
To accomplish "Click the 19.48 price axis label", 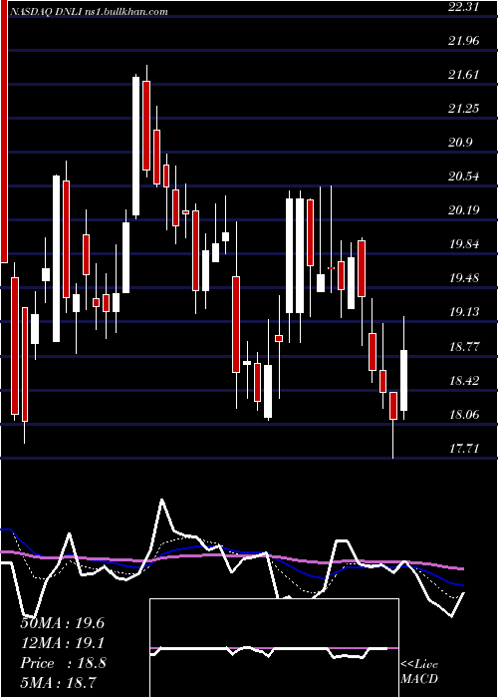I will click(464, 278).
